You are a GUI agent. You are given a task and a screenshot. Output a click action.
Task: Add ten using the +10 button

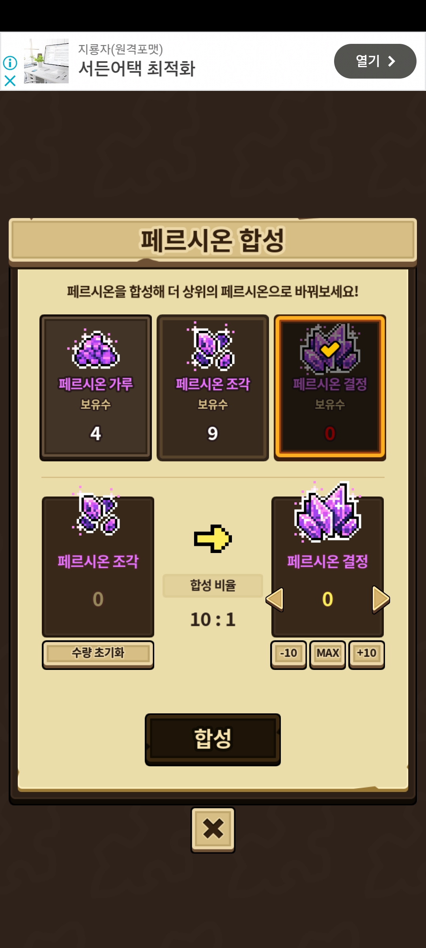[x=366, y=654]
